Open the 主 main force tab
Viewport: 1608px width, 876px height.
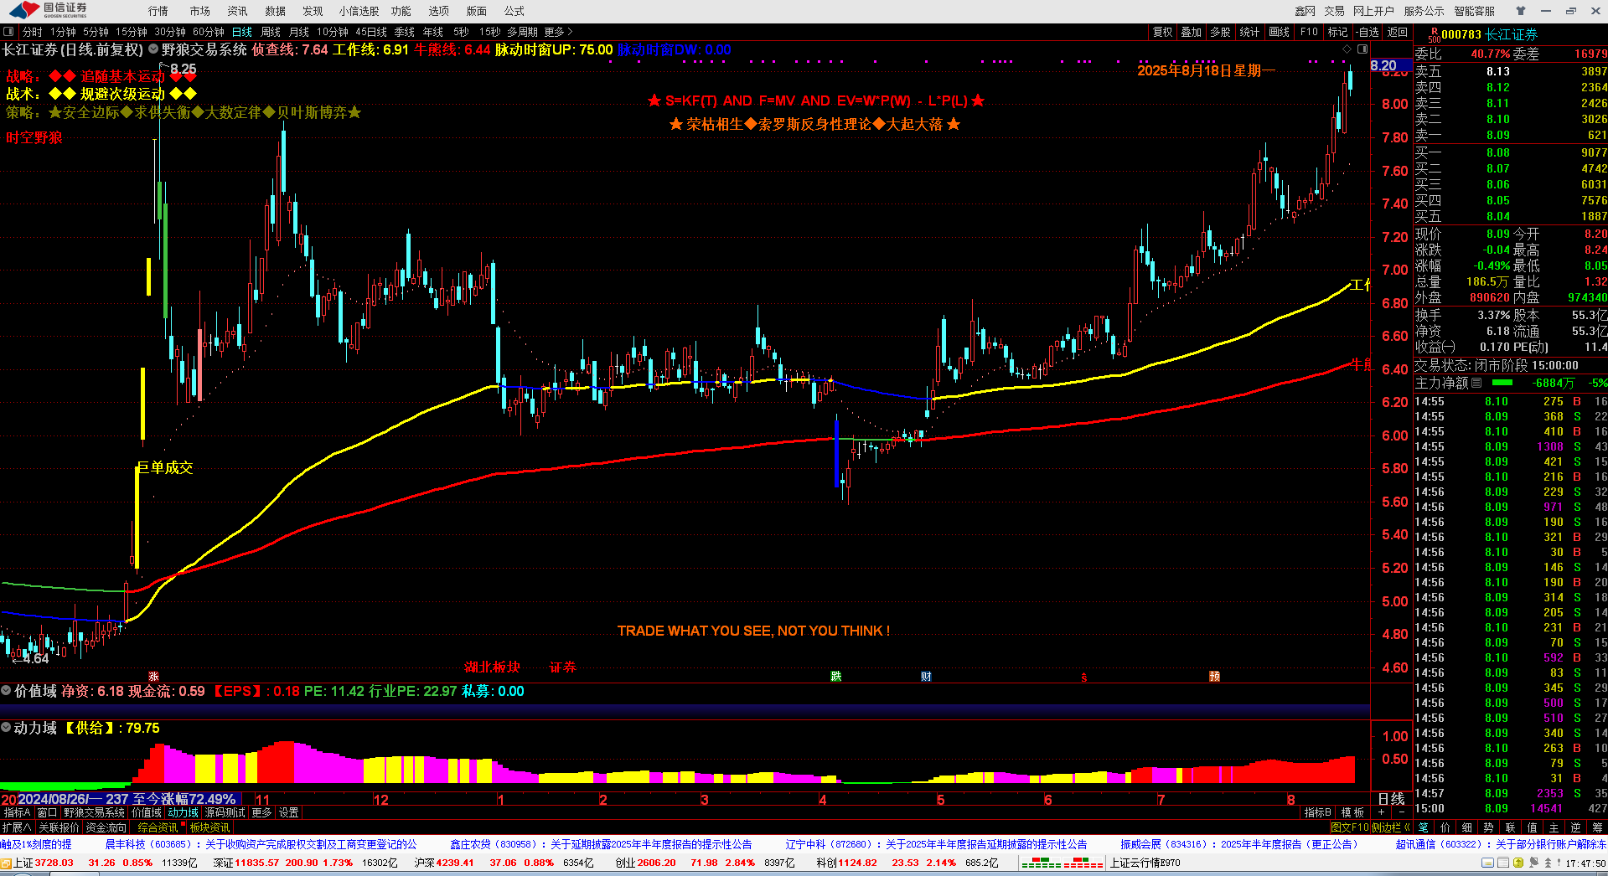[1554, 827]
